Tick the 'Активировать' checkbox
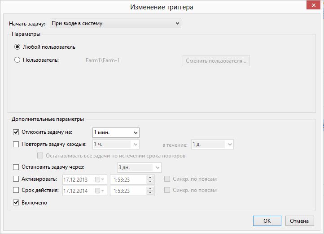The height and width of the screenshot is (234, 324). point(16,179)
